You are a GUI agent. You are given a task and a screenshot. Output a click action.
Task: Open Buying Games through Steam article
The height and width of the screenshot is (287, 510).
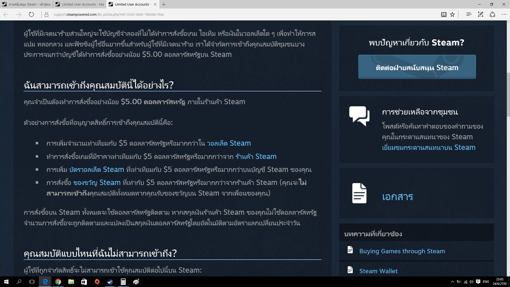(x=402, y=251)
